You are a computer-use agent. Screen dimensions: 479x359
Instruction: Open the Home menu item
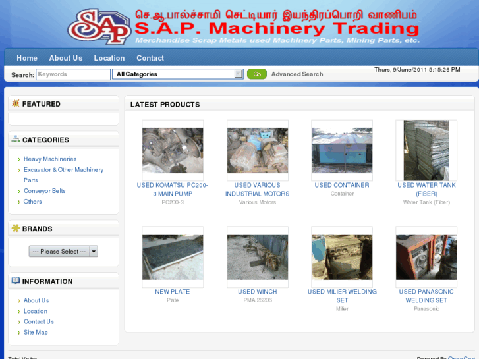click(x=27, y=58)
